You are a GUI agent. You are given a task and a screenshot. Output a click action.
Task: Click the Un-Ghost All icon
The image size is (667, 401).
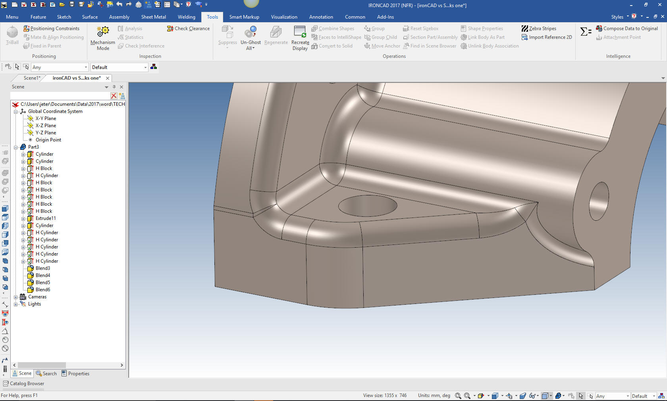click(251, 32)
